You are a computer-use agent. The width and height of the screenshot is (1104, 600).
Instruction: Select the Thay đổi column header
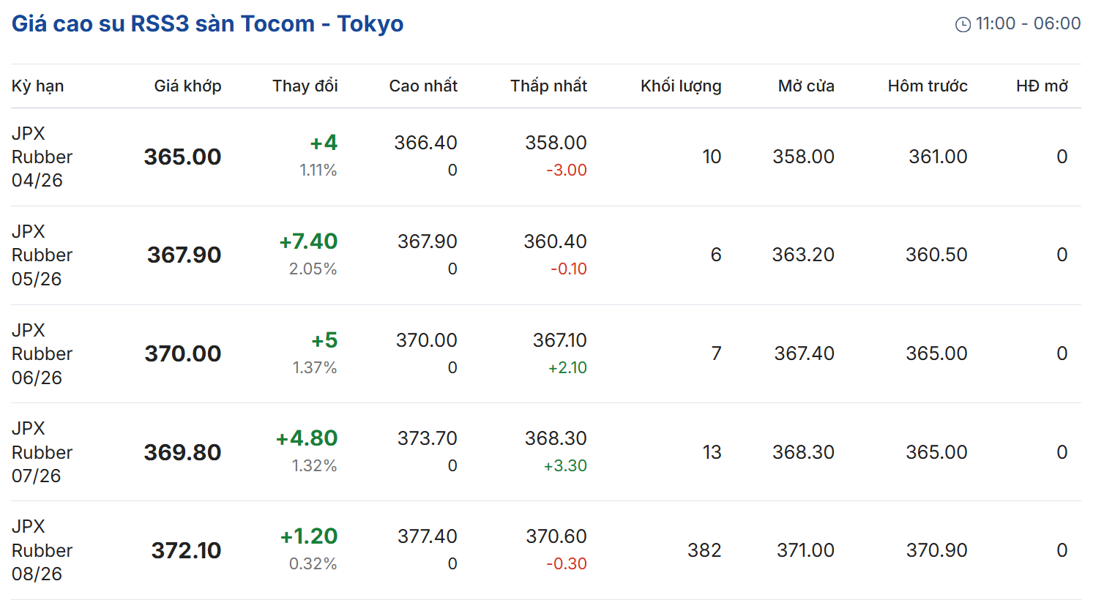pos(305,86)
